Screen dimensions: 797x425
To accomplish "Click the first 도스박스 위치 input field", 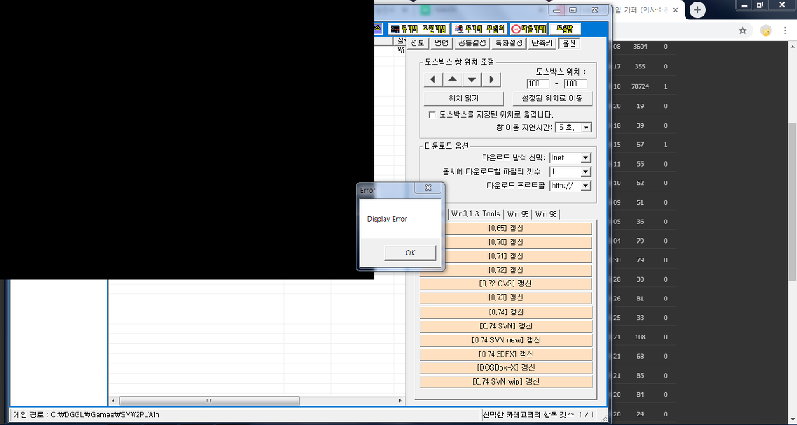I will click(x=539, y=83).
